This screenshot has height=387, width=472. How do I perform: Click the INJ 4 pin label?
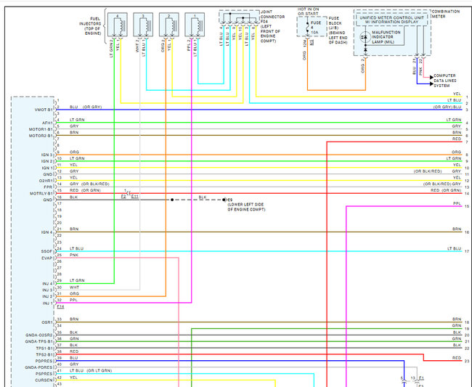tap(47, 284)
